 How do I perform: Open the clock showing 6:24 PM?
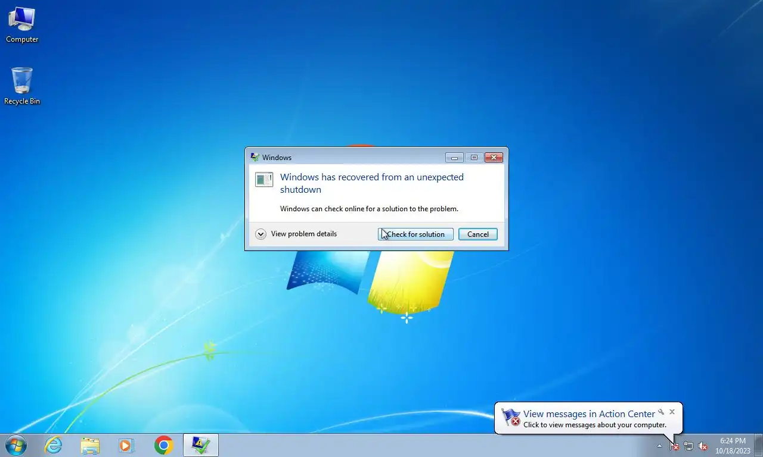pos(733,446)
